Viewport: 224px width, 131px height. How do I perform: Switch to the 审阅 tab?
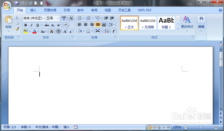[x=94, y=10]
